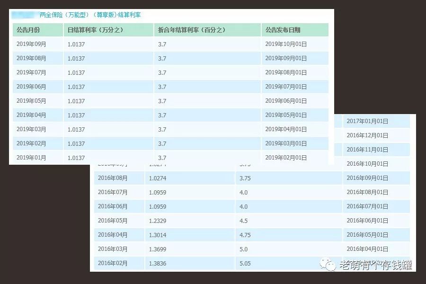Click publish date 2019年09月01日
426x284 pixels.
pyautogui.click(x=286, y=58)
